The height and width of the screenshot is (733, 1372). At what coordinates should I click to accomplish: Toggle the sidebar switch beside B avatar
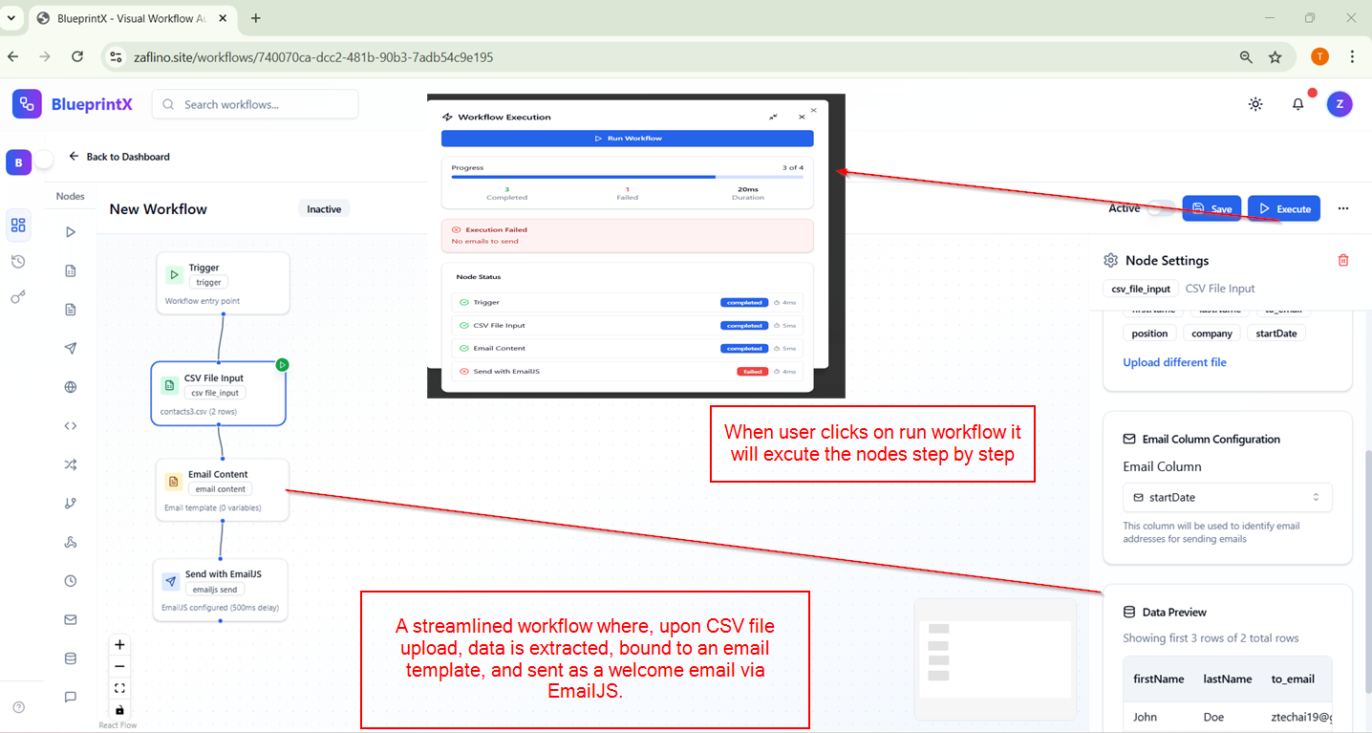[44, 161]
